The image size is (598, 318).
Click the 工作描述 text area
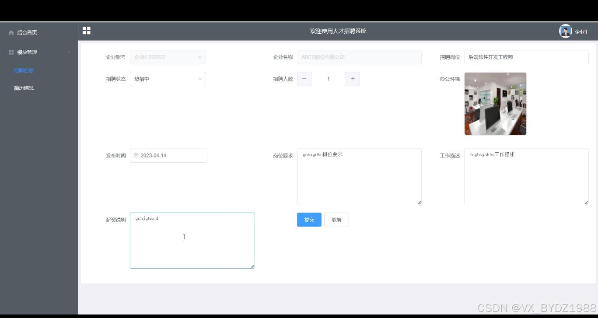pyautogui.click(x=526, y=177)
